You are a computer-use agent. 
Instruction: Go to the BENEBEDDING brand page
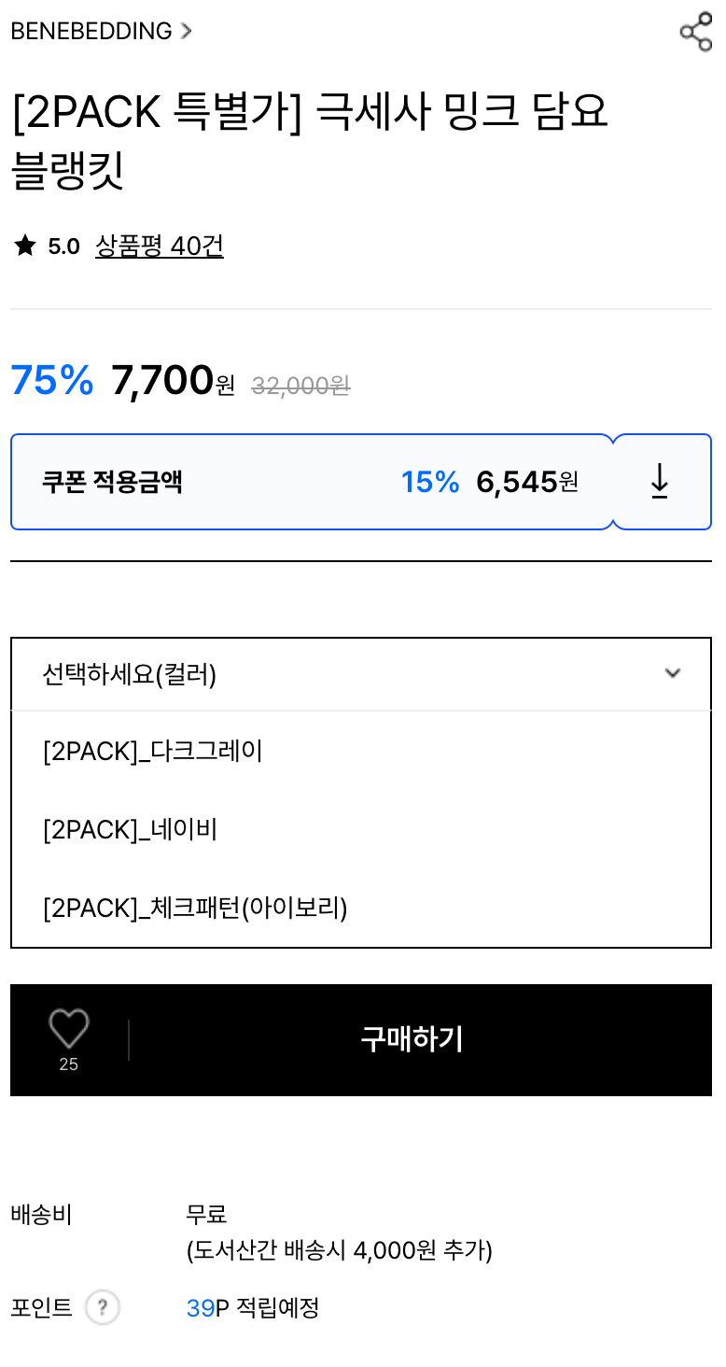coord(91,31)
